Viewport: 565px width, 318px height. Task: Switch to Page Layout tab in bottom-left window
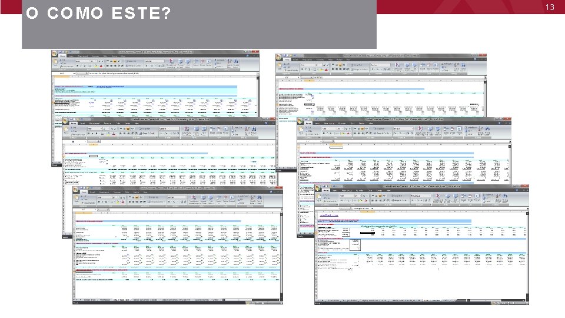(x=104, y=192)
